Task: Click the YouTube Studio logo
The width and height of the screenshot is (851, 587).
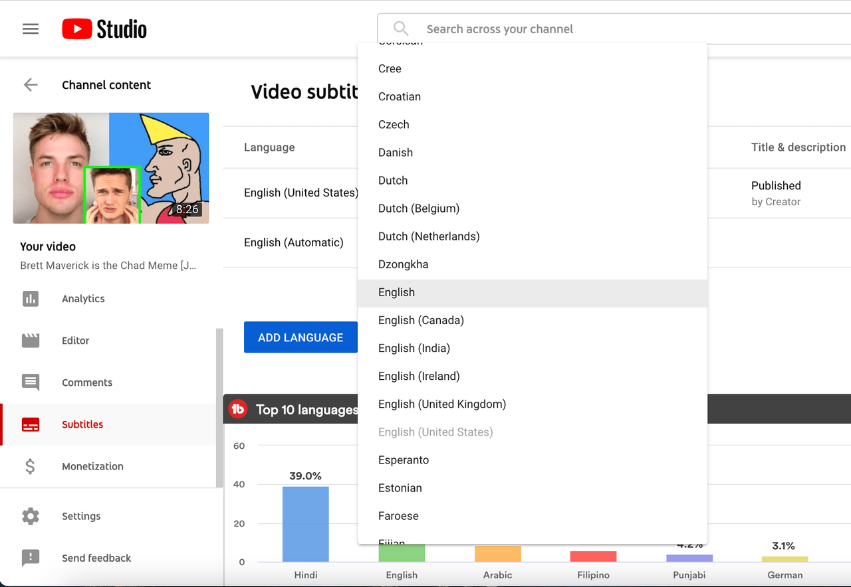Action: [104, 28]
